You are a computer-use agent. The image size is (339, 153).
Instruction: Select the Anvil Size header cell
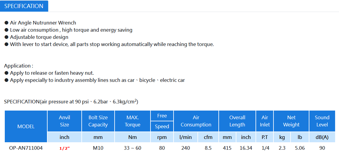coord(64,121)
